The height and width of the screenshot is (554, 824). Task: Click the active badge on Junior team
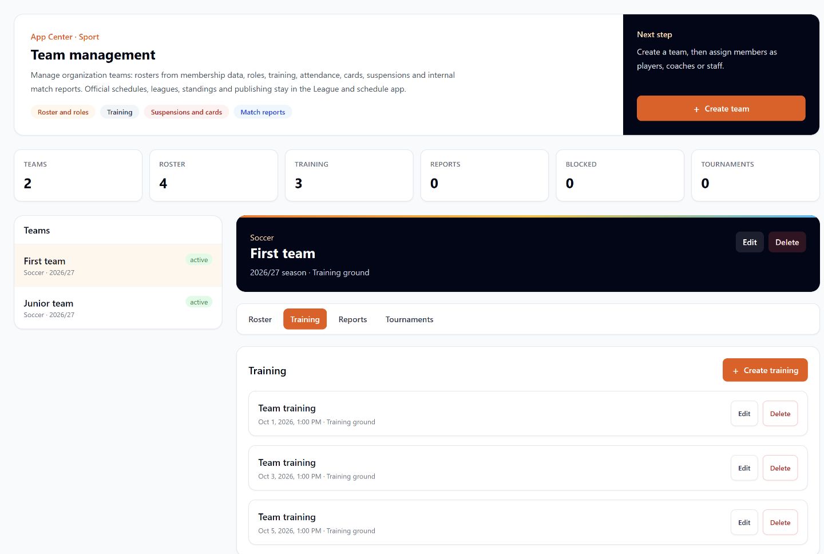pyautogui.click(x=199, y=302)
